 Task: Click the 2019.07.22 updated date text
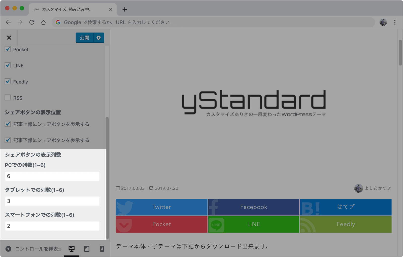[166, 188]
